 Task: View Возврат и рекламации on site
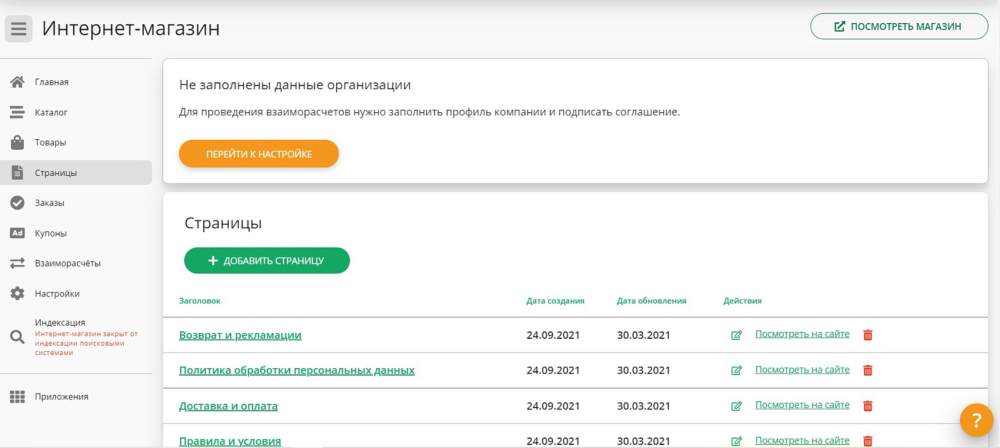(x=802, y=334)
